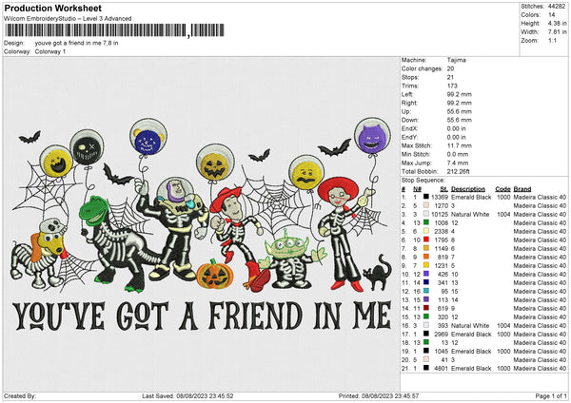This screenshot has width=571, height=403.
Task: Click the barcode under the software name
Action: tap(115, 30)
